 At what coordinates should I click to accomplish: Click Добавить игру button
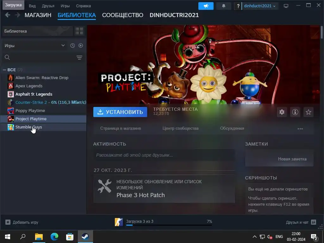[x=22, y=222]
